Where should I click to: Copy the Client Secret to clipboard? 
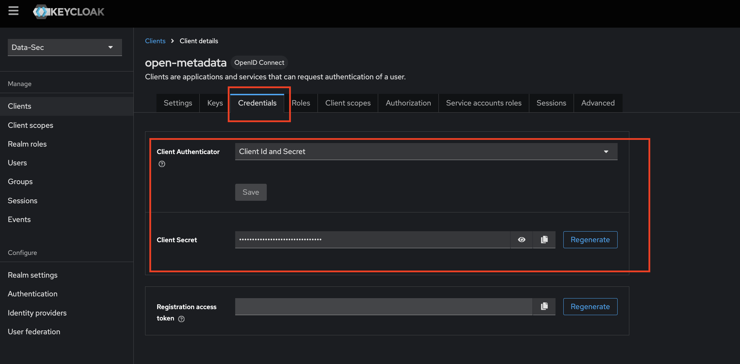[544, 240]
